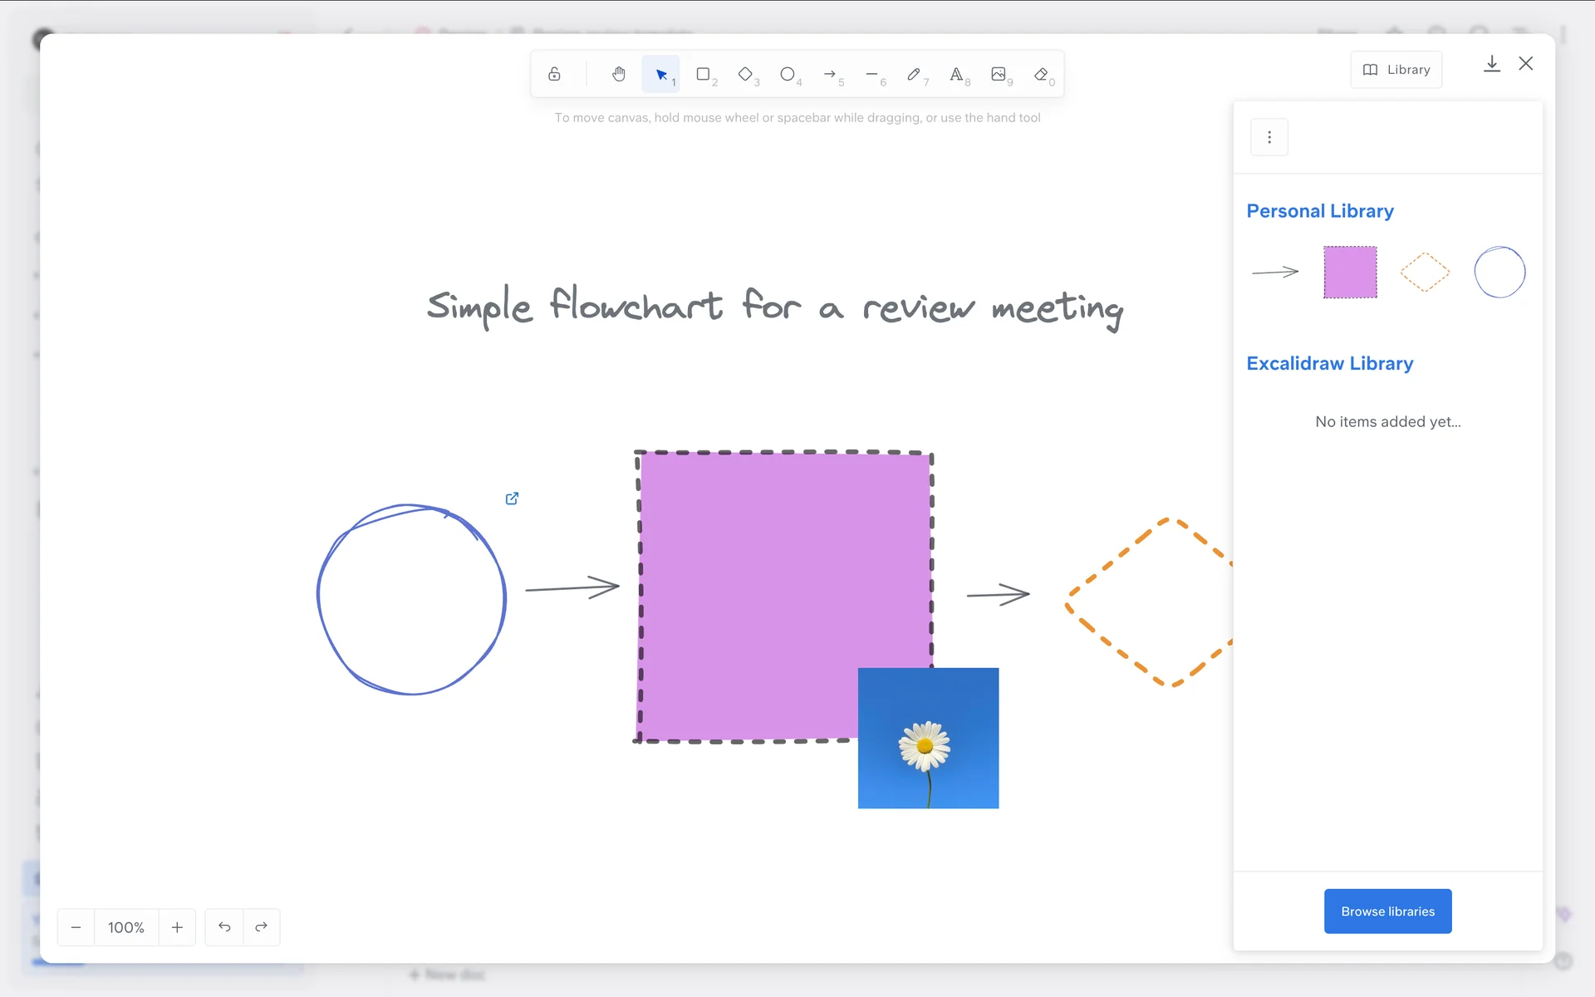Select the Text tool
1595x997 pixels.
click(x=957, y=74)
